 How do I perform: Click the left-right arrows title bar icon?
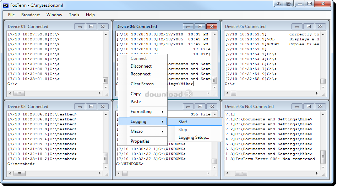279,4
